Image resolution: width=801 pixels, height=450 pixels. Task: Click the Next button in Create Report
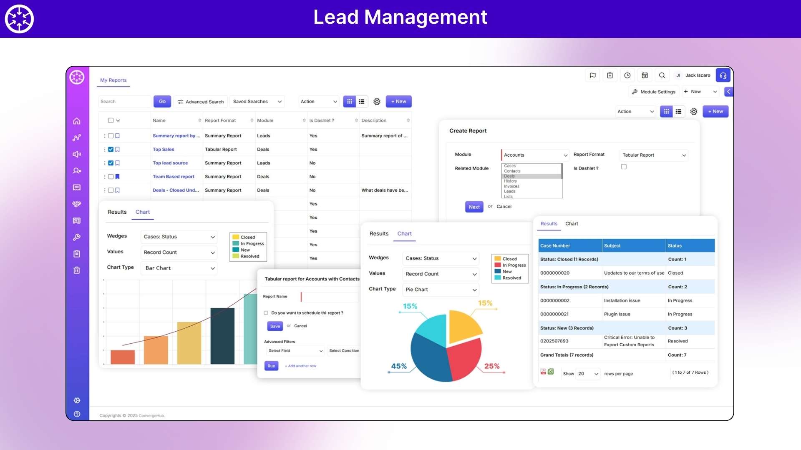[474, 207]
